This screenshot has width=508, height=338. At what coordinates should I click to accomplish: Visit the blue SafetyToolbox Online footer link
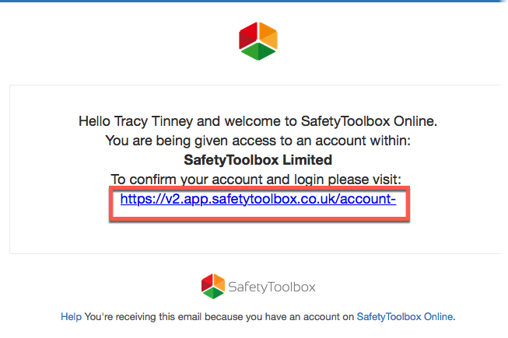pos(405,317)
